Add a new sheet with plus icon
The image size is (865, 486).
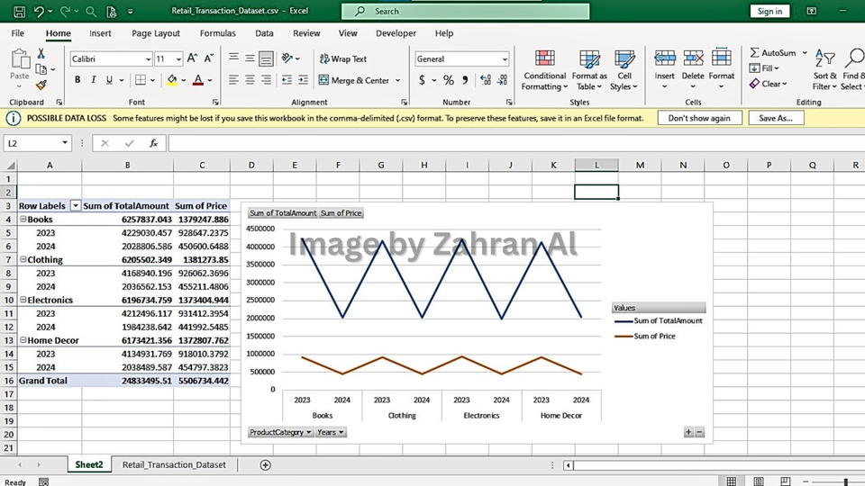coord(265,464)
